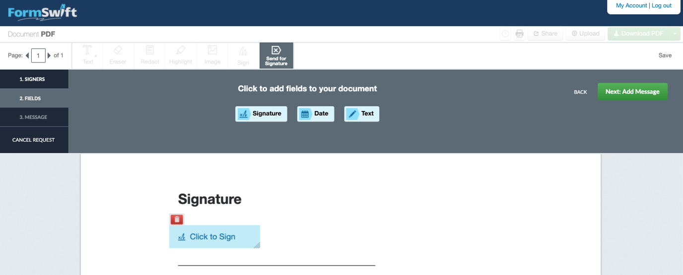
Task: Delete signature field with red trash icon
Action: (x=177, y=220)
